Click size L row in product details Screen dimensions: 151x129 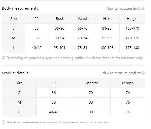pyautogui.click(x=74, y=112)
